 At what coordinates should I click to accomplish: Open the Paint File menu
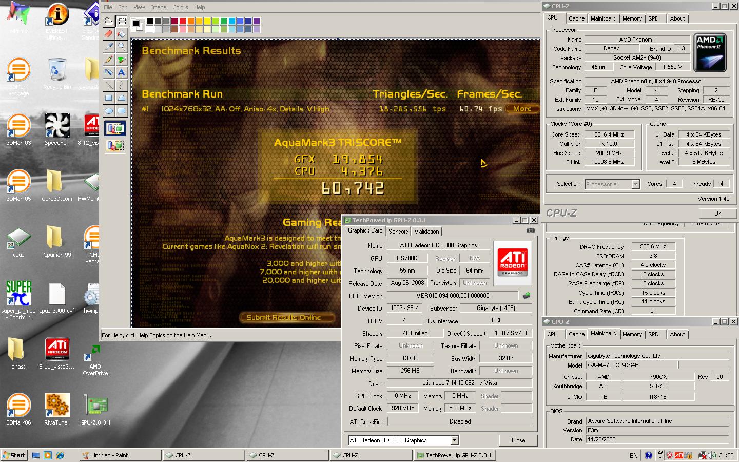108,7
